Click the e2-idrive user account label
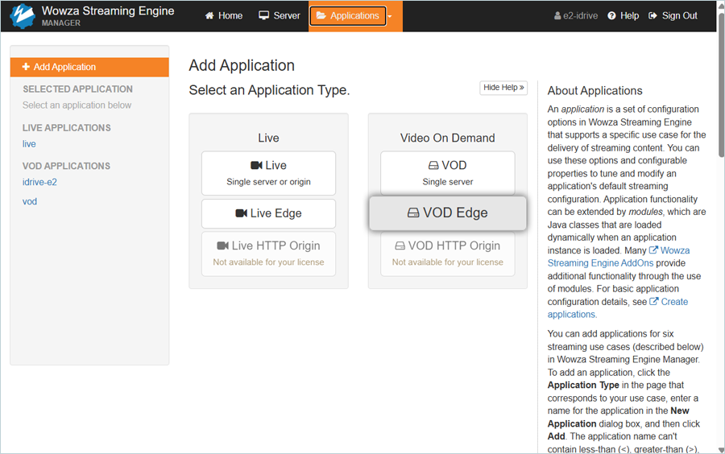Image resolution: width=725 pixels, height=454 pixels. 576,16
